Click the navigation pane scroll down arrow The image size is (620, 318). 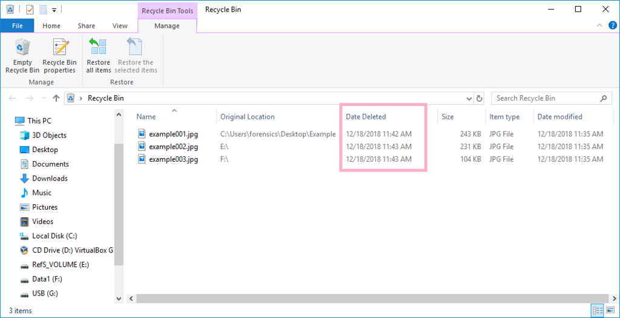[x=119, y=298]
